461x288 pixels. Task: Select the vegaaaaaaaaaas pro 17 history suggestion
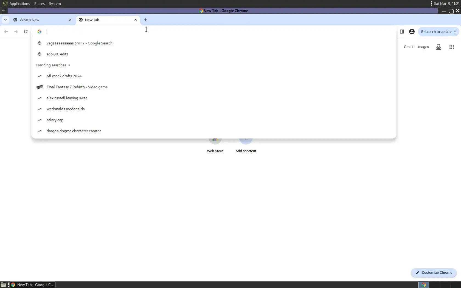[x=214, y=43]
